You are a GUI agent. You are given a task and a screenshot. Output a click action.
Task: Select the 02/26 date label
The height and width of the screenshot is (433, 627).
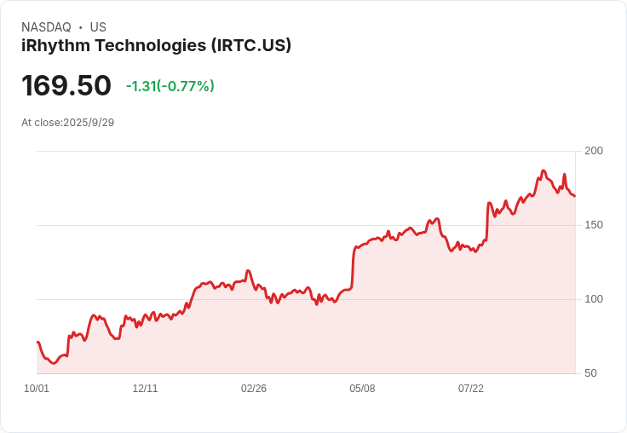click(x=254, y=389)
